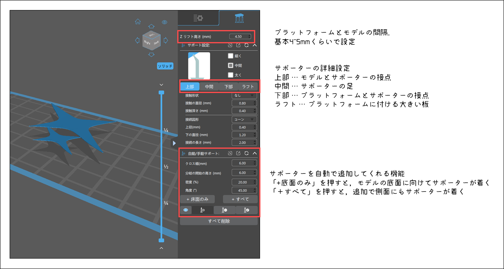504x269 pixels.
Task: Click the up arrow above the view cube
Action: point(151,26)
